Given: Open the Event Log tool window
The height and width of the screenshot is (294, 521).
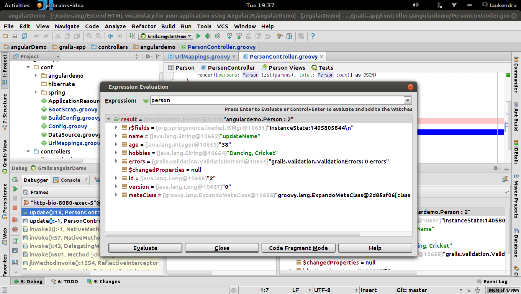Looking at the screenshot, I should (492, 282).
